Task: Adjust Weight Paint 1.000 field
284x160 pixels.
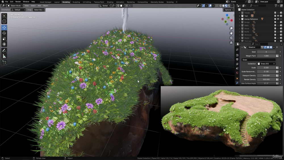Action: (x=266, y=56)
